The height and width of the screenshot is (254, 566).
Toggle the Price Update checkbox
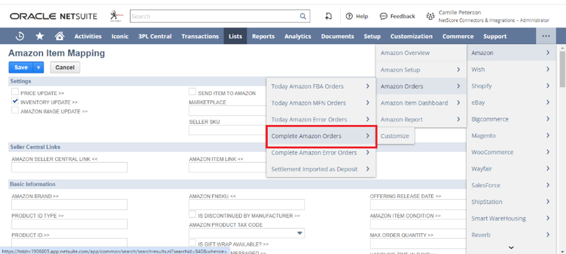click(15, 92)
